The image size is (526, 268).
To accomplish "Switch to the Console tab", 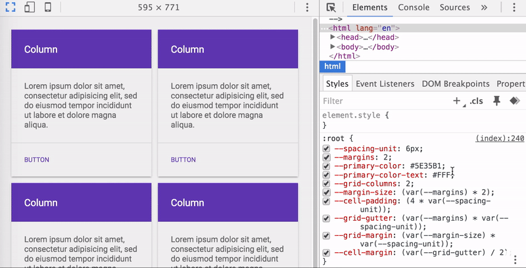I will click(x=414, y=7).
